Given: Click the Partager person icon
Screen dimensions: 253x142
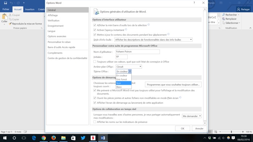Looking at the screenshot, I should click(239, 9).
